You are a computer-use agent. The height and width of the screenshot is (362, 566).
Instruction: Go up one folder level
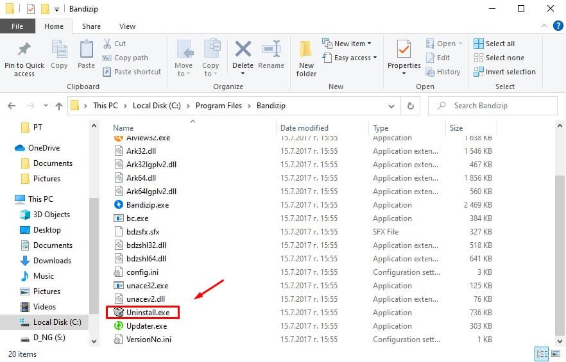[x=59, y=106]
